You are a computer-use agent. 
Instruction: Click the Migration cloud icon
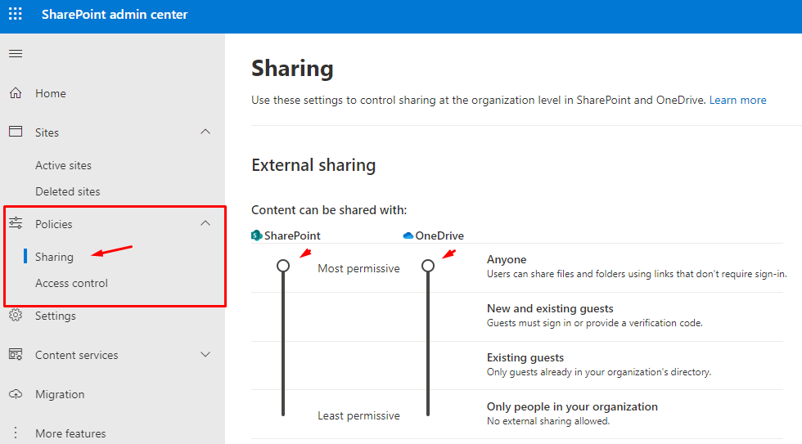pos(16,394)
